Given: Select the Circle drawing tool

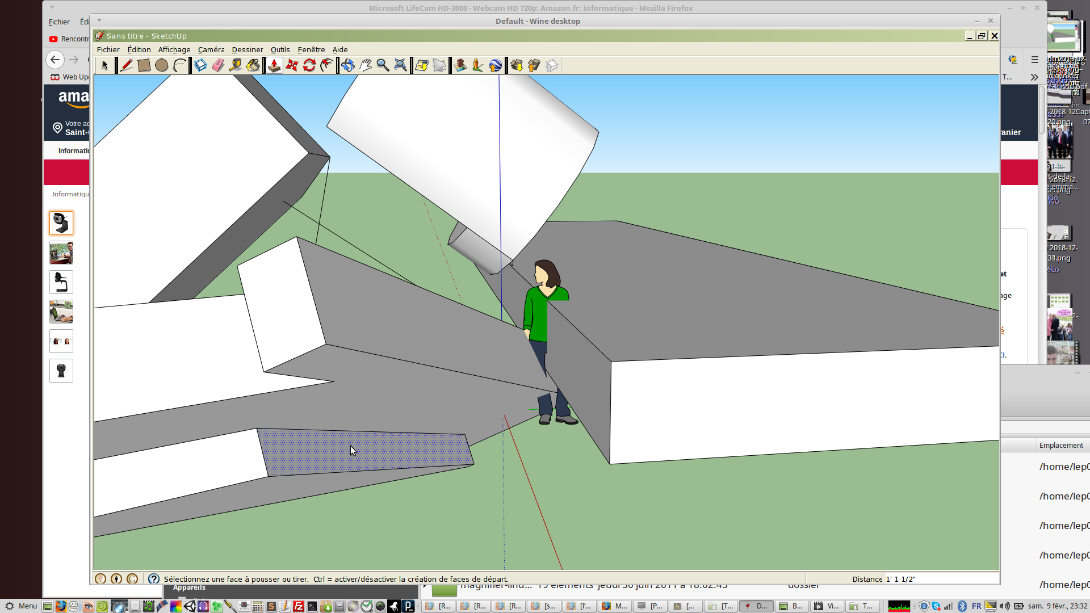Looking at the screenshot, I should coord(162,65).
